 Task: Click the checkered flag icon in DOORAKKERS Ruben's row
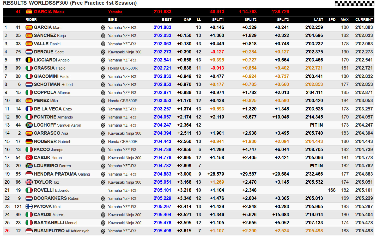[x=103, y=198]
